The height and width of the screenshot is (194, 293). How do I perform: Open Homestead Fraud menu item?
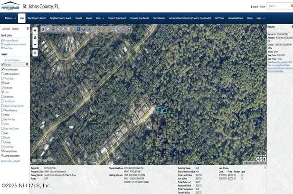click(236, 18)
